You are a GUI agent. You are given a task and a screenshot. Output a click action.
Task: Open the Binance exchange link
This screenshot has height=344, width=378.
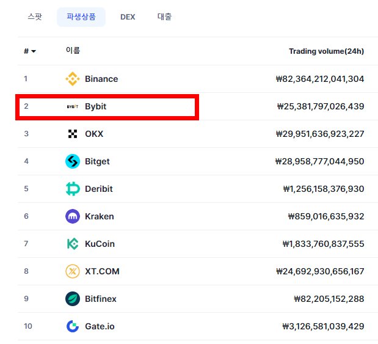pos(101,79)
